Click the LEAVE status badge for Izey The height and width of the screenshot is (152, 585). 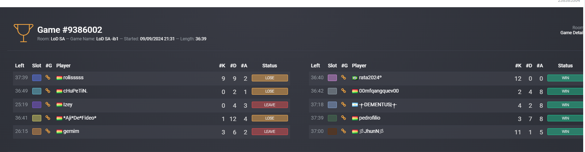[270, 105]
